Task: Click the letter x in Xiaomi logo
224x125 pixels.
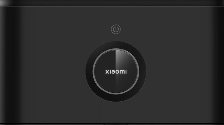Action: point(107,72)
